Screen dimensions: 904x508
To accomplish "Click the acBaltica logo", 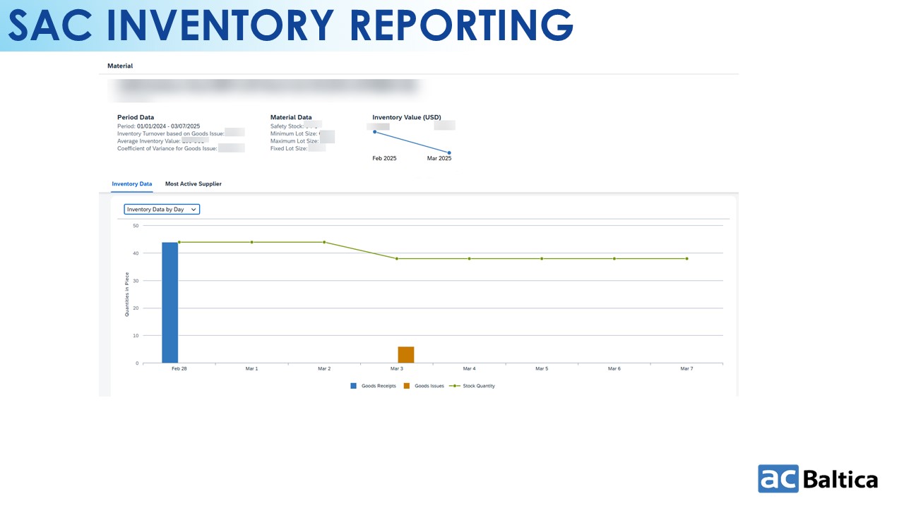I will coord(818,479).
